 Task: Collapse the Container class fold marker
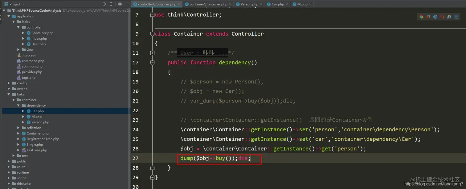[x=152, y=34]
